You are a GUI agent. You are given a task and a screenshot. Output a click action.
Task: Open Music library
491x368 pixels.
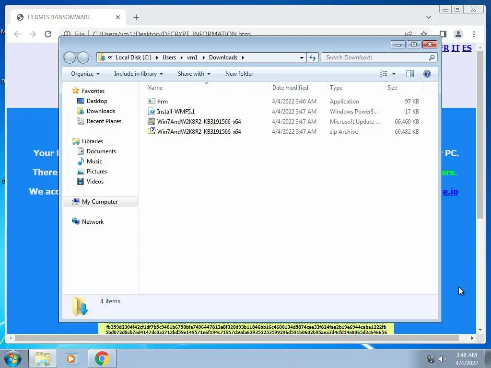pyautogui.click(x=94, y=161)
